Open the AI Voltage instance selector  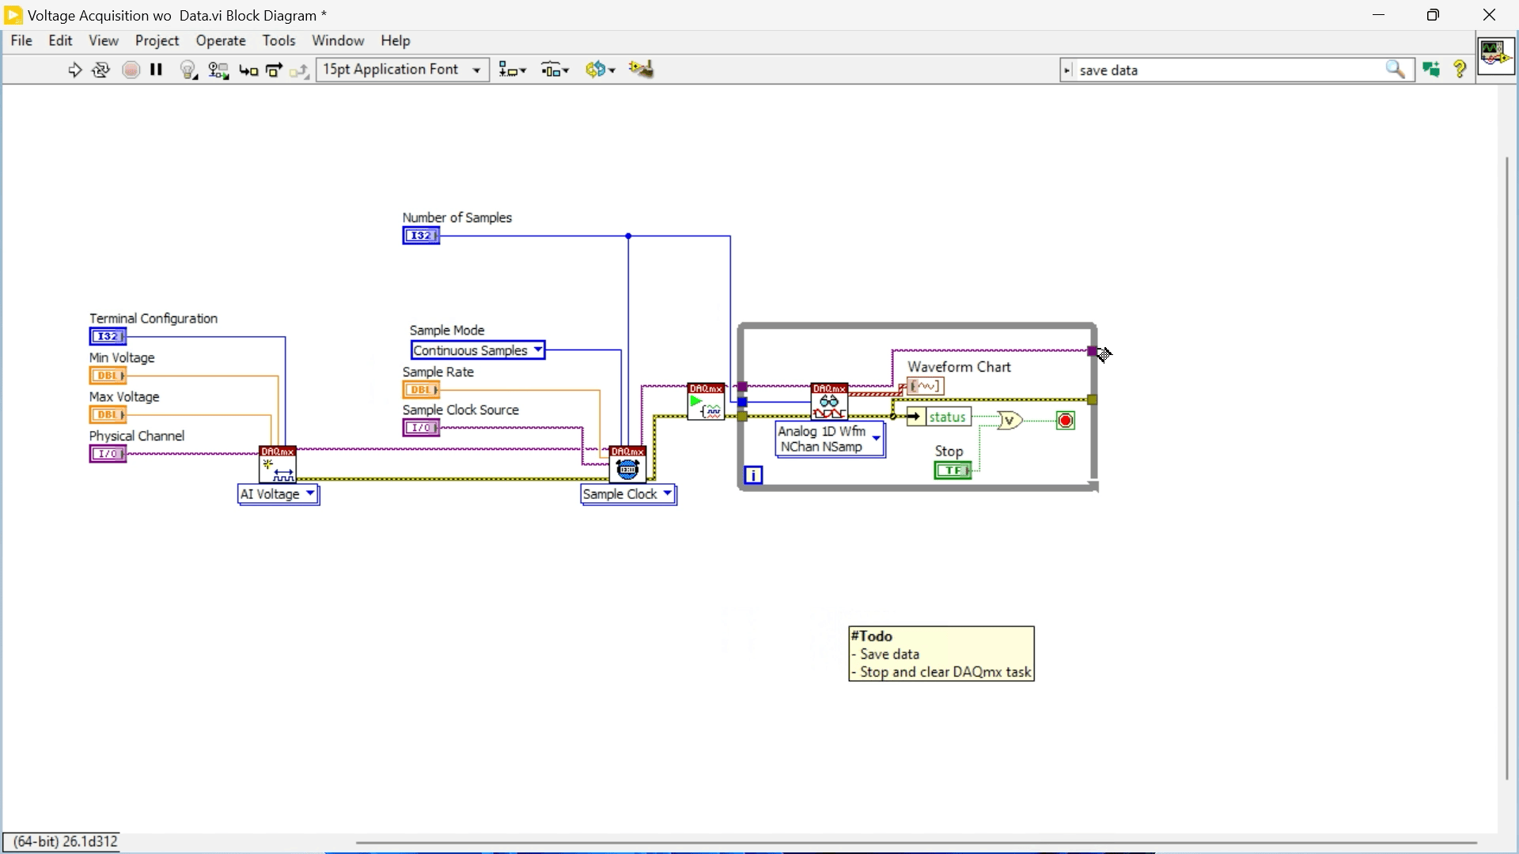tap(309, 493)
